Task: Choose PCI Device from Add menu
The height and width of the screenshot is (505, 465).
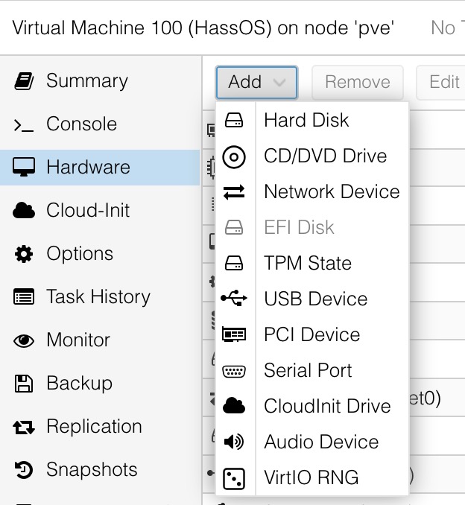Action: pyautogui.click(x=312, y=334)
